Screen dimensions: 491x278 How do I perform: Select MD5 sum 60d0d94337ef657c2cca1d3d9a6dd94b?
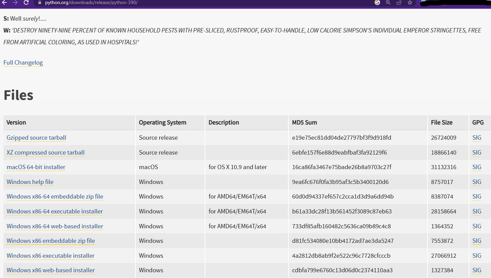pyautogui.click(x=343, y=196)
